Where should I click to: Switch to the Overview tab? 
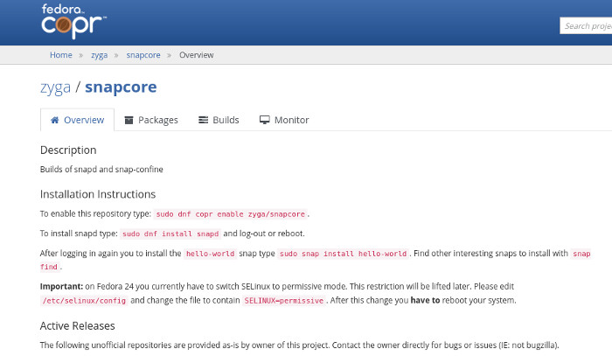77,120
